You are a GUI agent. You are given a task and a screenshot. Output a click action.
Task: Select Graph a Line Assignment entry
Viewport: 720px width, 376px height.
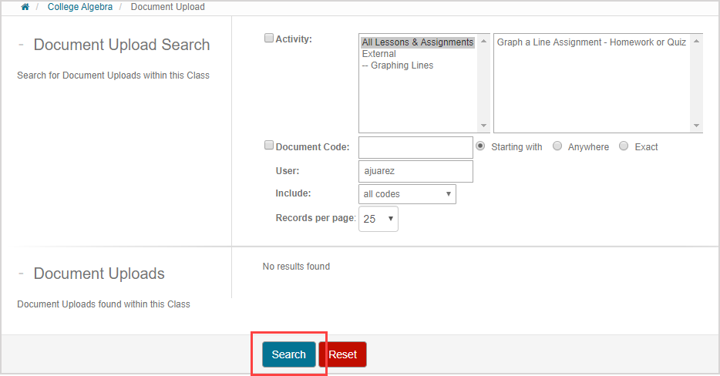[x=591, y=42]
